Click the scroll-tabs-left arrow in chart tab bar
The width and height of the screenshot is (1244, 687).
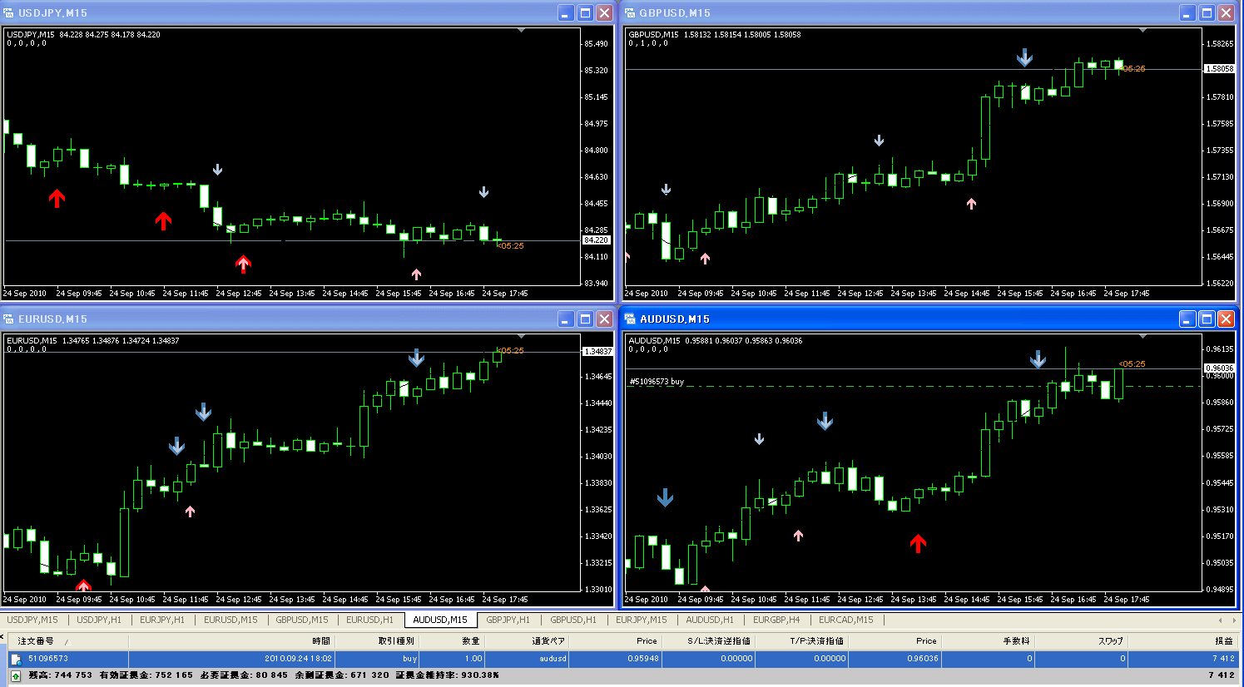click(x=1221, y=620)
